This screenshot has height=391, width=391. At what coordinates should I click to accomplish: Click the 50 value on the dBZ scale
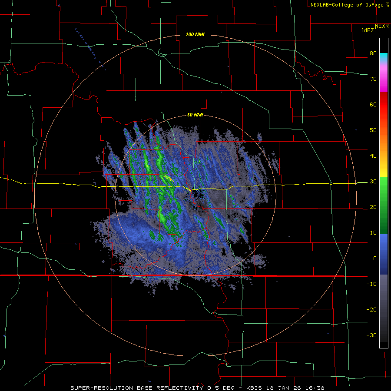[373, 130]
